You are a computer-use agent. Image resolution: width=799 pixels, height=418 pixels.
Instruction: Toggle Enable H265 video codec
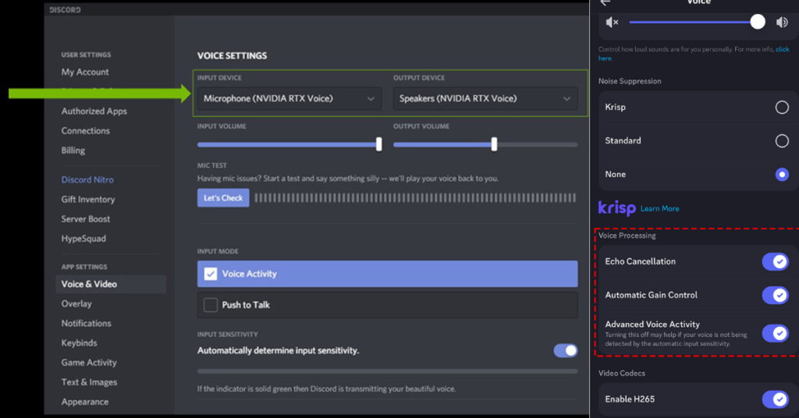pyautogui.click(x=775, y=400)
